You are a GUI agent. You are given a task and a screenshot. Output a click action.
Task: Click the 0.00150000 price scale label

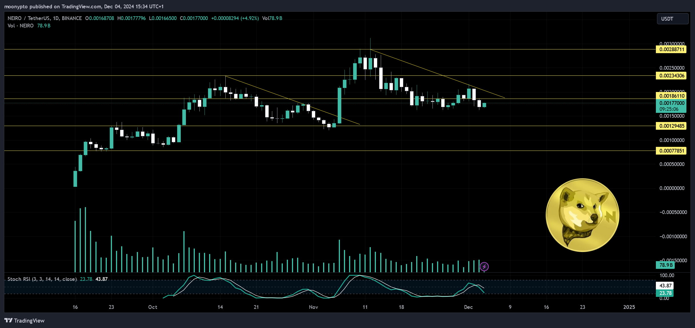672,116
